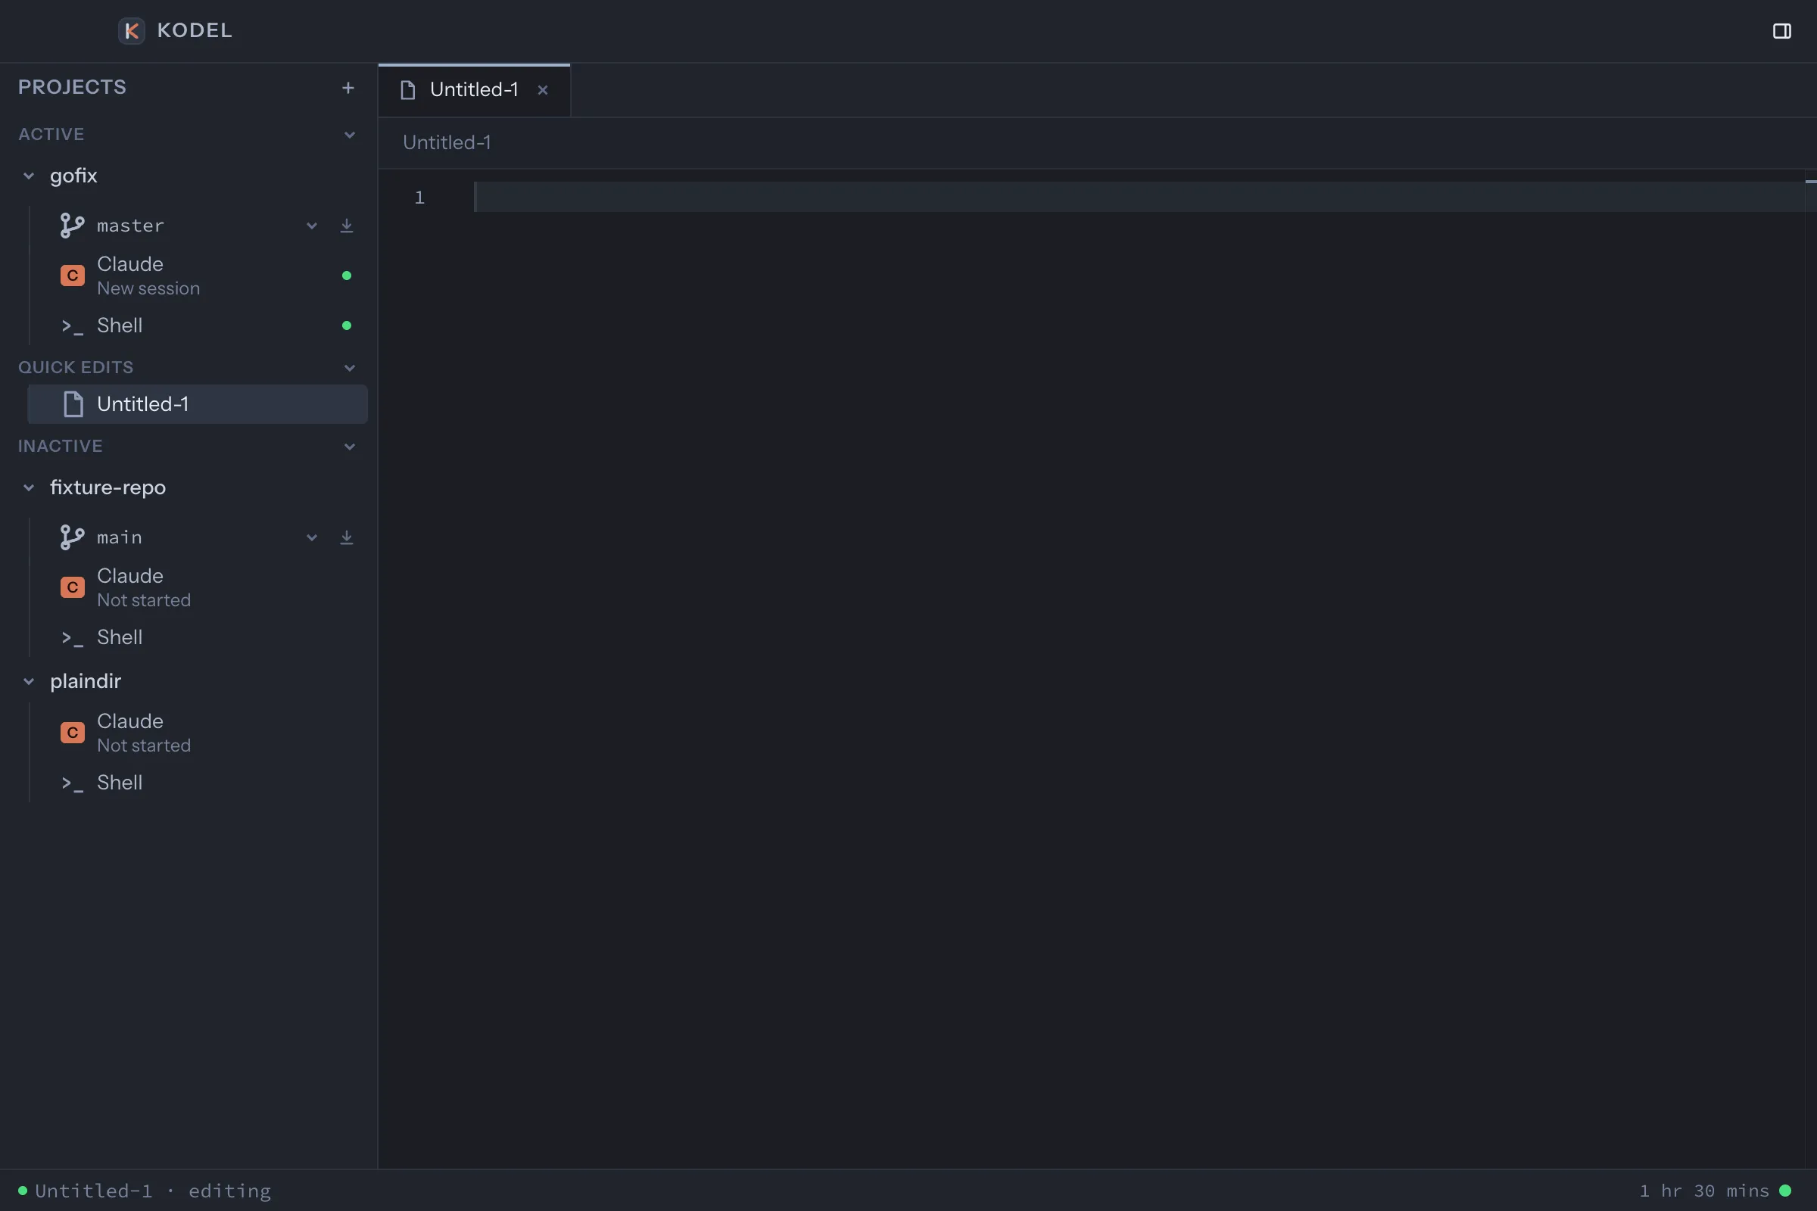This screenshot has height=1211, width=1817.
Task: Click the master branch git icon
Action: (x=72, y=226)
